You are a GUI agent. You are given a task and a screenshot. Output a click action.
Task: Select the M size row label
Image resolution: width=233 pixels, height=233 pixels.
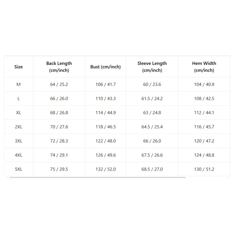(18, 84)
